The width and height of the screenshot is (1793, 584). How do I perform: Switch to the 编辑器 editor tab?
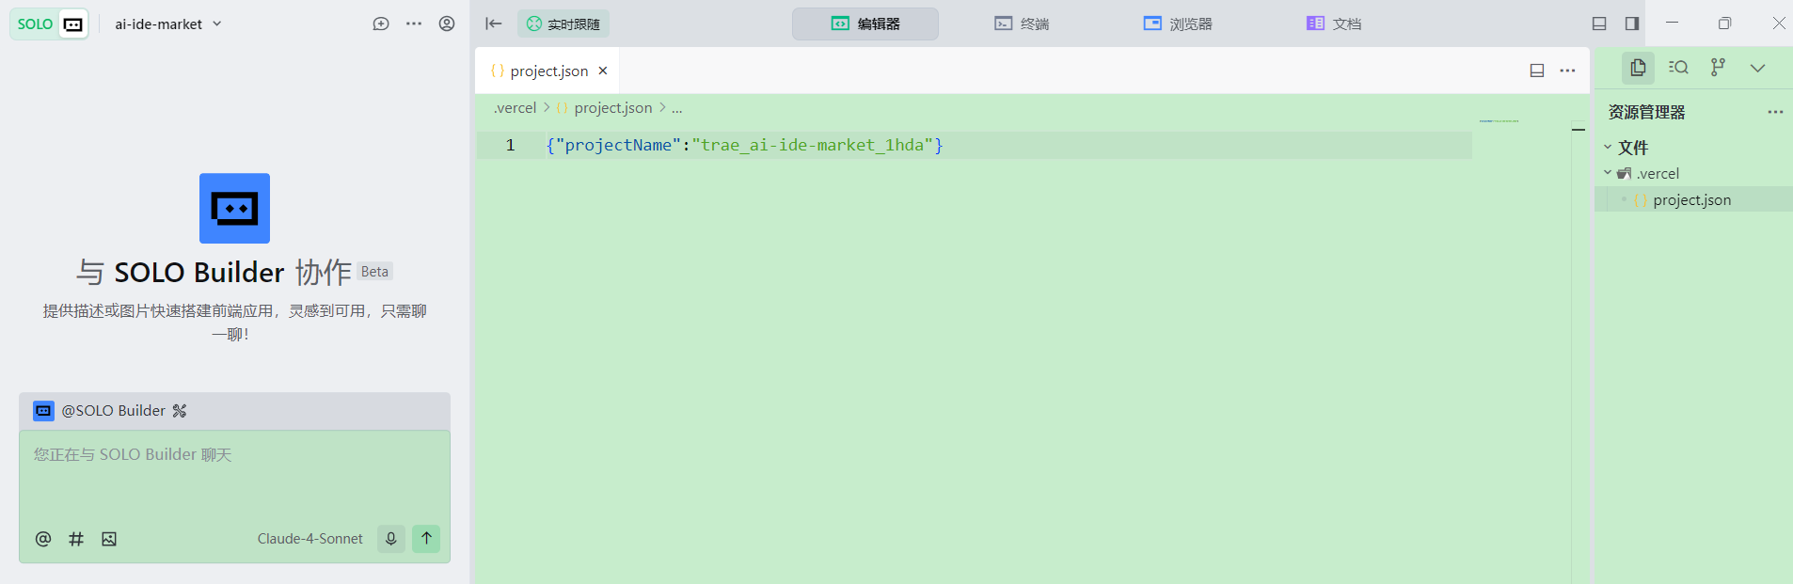pos(865,24)
